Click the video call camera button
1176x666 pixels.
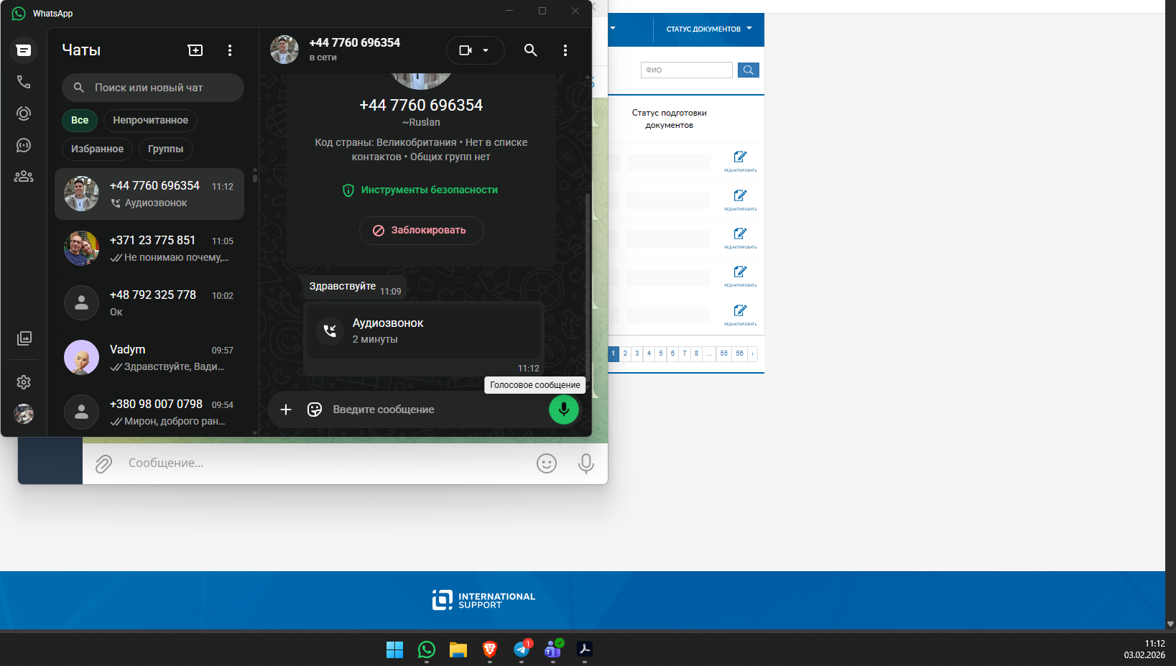click(x=466, y=50)
